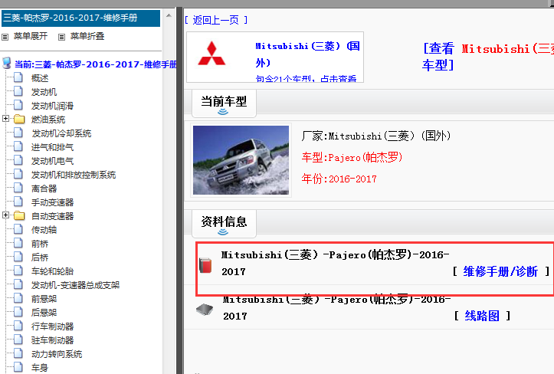Click the 包含21个车型 text link
This screenshot has height=374, width=554.
306,78
